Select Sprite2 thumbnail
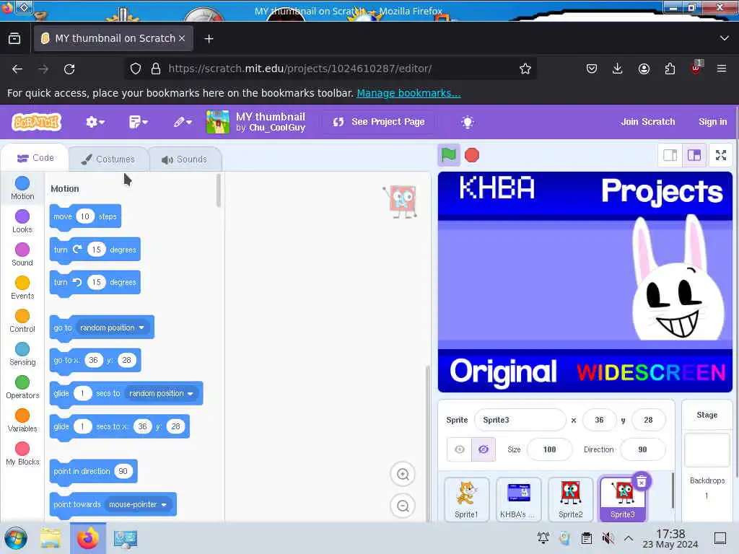 [x=570, y=499]
